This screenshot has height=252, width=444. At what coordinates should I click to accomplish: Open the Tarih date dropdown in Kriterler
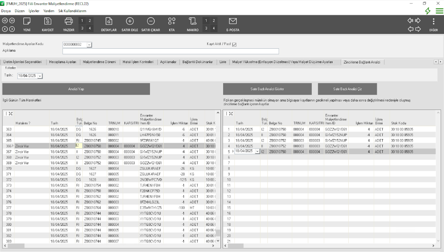tap(40, 76)
